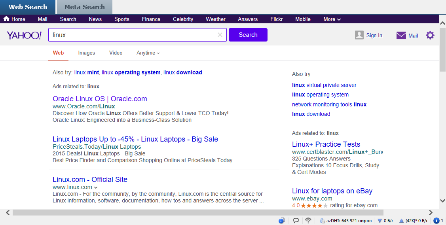446x225 pixels.
Task: Click the Yahoo settings gear icon
Action: (430, 35)
